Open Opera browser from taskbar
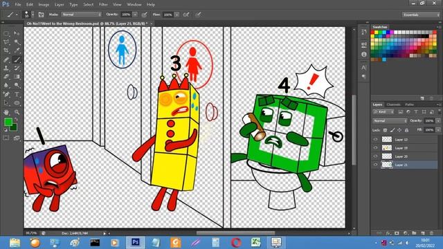This screenshot has width=443, height=249. pyautogui.click(x=236, y=243)
